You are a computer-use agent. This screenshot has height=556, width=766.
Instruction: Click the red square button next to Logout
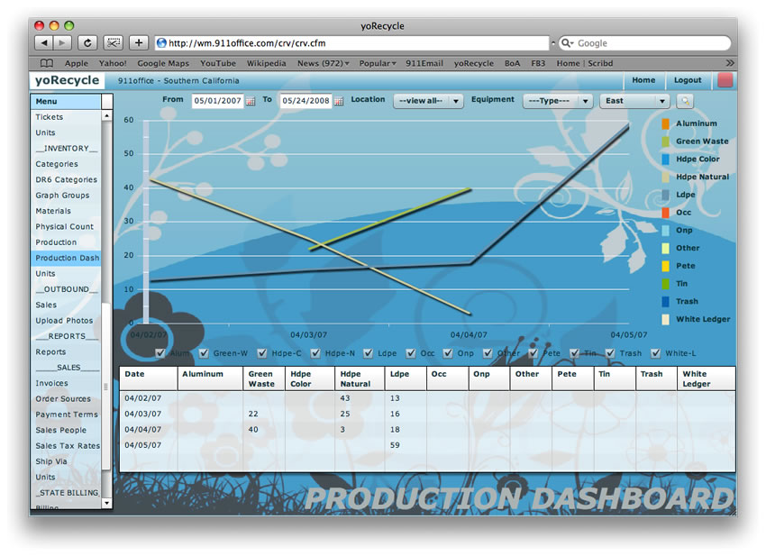pyautogui.click(x=725, y=80)
